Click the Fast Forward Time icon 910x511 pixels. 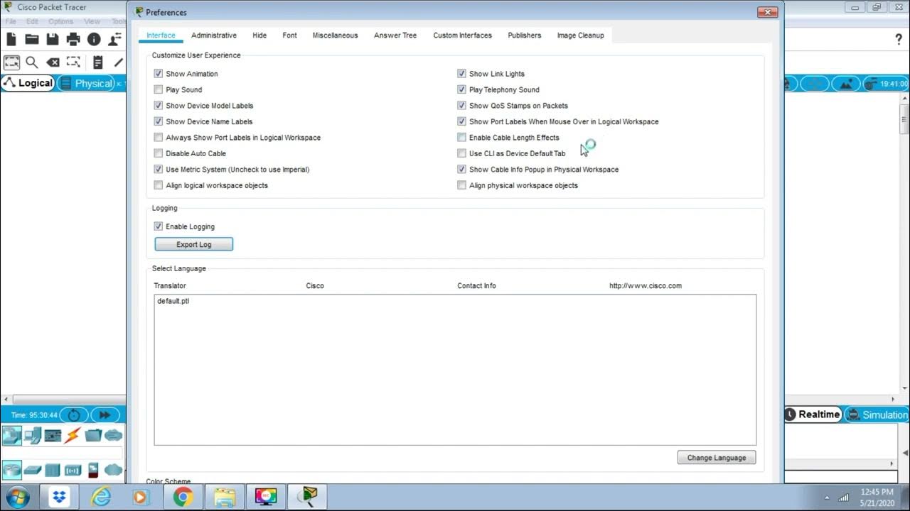(x=105, y=415)
